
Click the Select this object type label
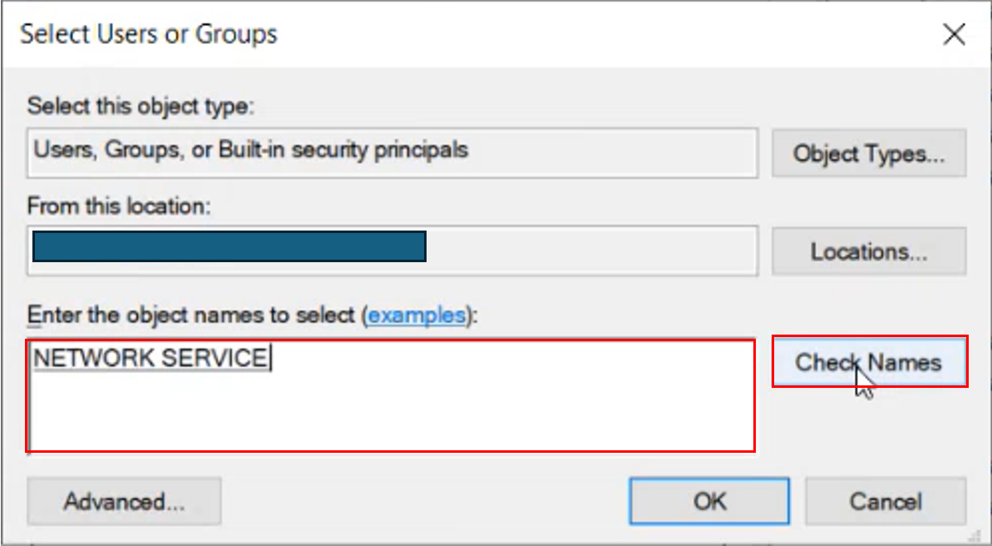tap(141, 105)
